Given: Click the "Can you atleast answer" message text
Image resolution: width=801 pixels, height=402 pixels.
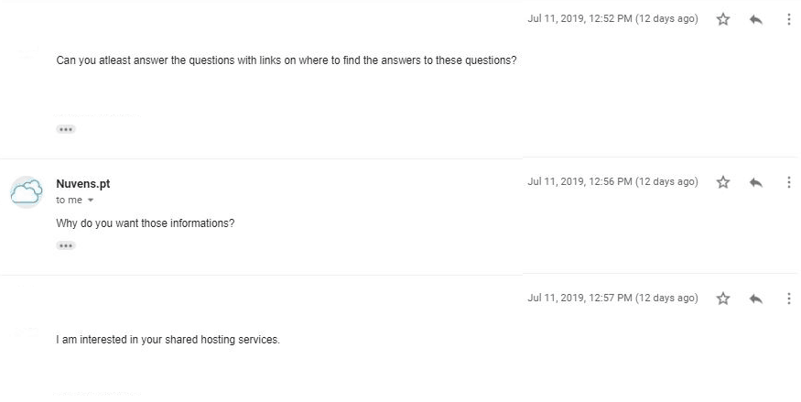Looking at the screenshot, I should click(x=286, y=60).
